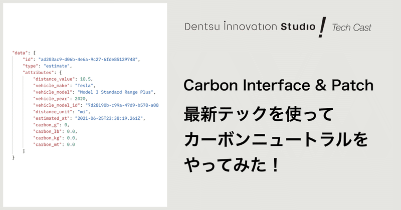Click the "type": "estimate" line
Image resolution: width=401 pixels, height=210 pixels.
coord(47,66)
